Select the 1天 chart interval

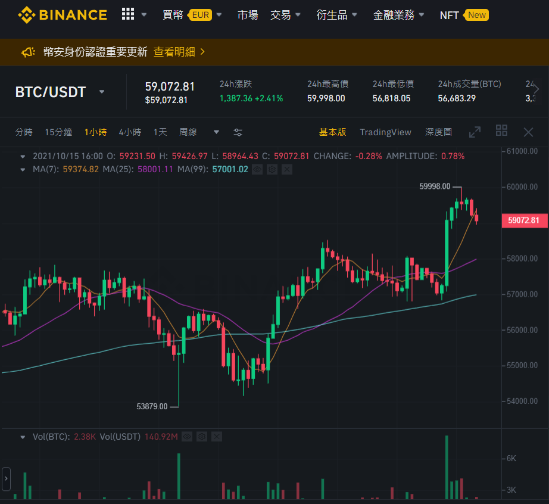(160, 132)
